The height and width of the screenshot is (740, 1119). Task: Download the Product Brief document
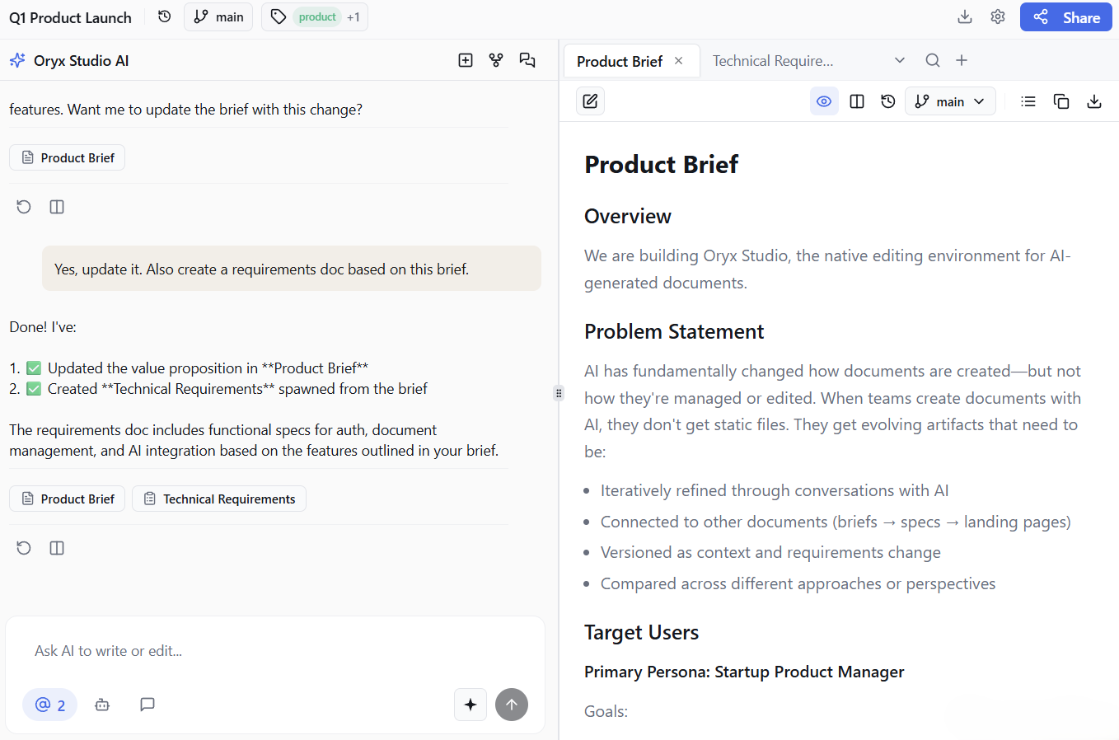click(x=1094, y=101)
